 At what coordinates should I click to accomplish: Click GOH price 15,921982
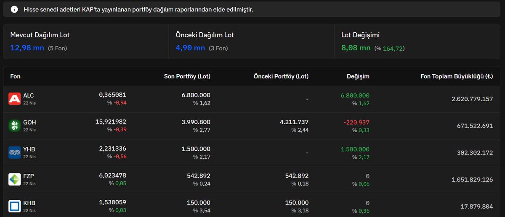[x=111, y=122]
